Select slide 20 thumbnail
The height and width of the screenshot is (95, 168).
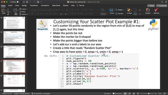[x=14, y=52]
